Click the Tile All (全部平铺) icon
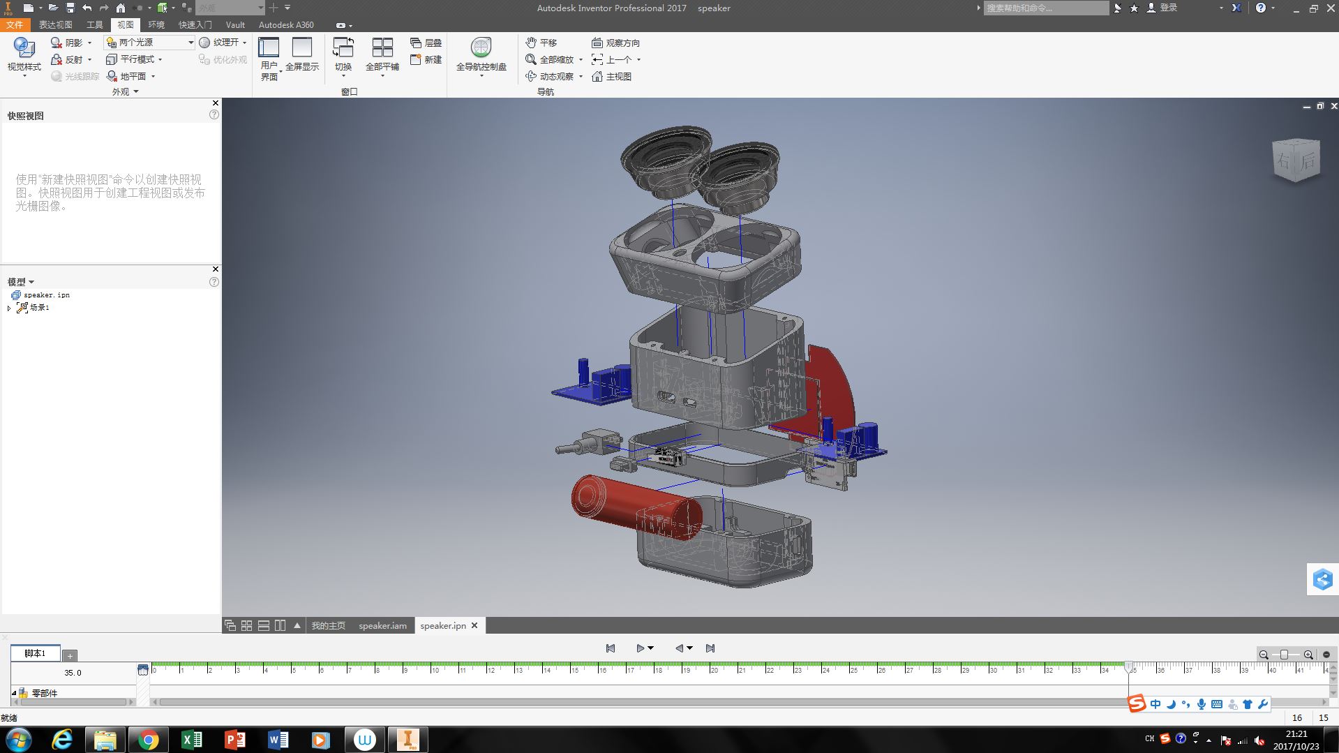Viewport: 1339px width, 753px height. 382,47
